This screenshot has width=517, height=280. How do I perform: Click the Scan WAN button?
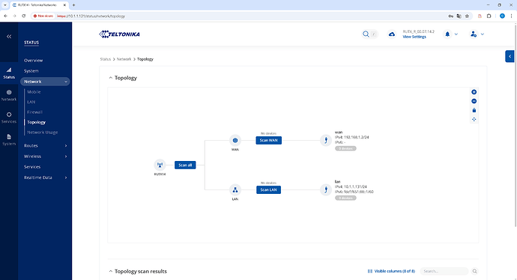click(x=268, y=140)
